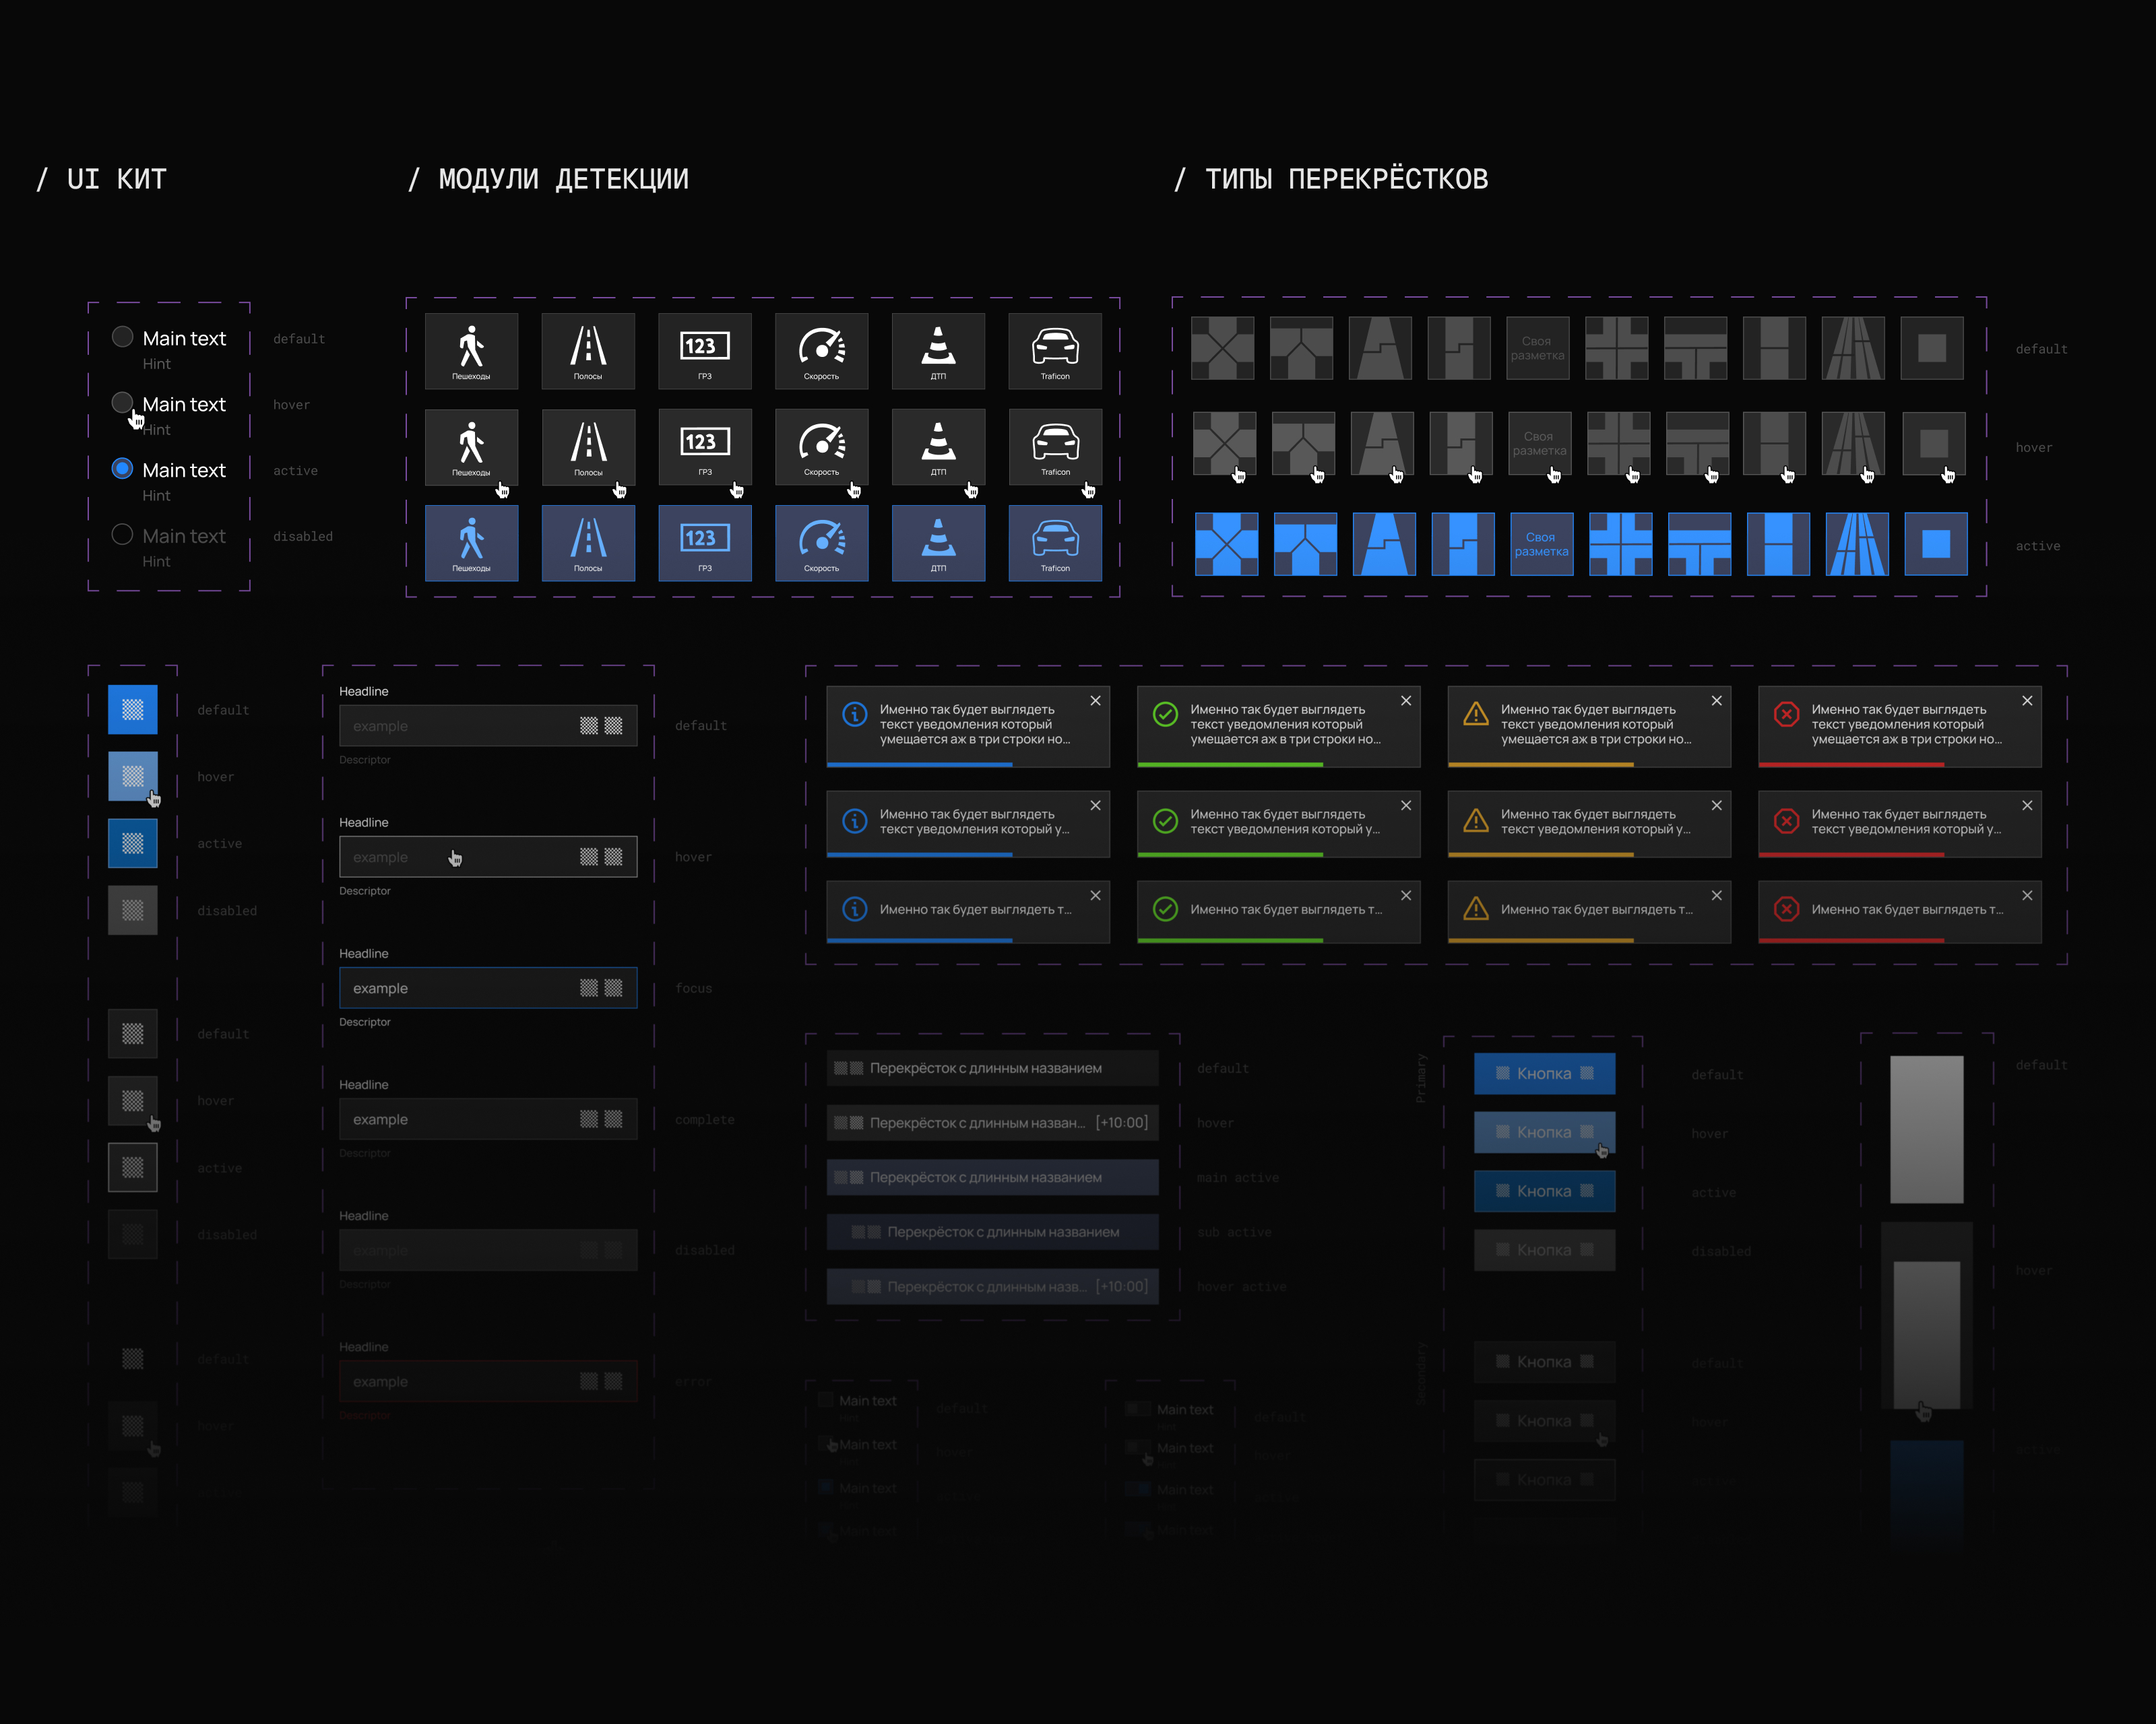Select the blue highlighted Пешеходы module tile
Image resolution: width=2156 pixels, height=1724 pixels.
471,543
